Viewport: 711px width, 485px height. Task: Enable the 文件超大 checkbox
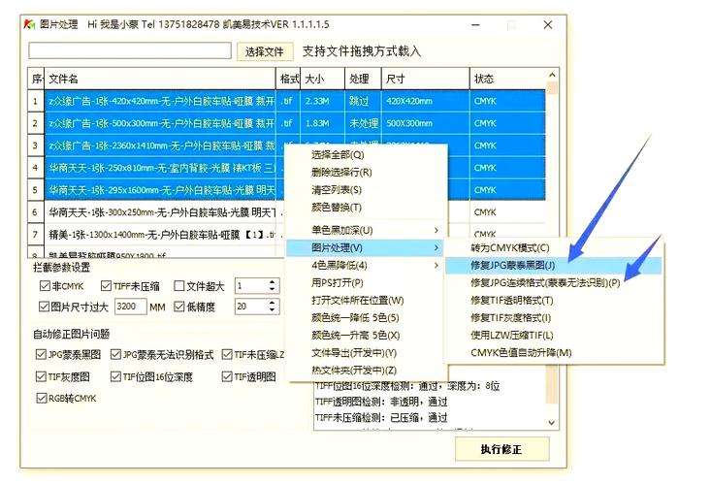pos(179,286)
